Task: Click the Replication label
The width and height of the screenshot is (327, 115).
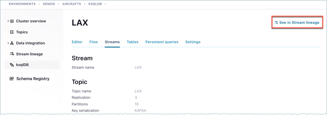Action: [x=81, y=98]
